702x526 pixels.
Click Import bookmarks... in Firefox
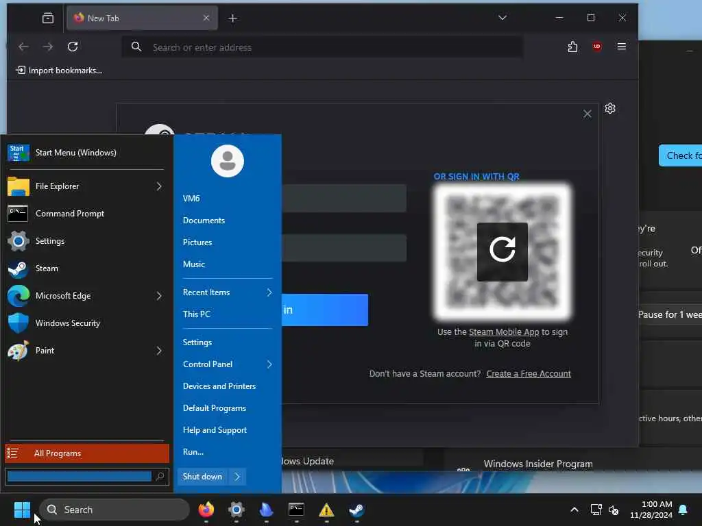pos(59,71)
